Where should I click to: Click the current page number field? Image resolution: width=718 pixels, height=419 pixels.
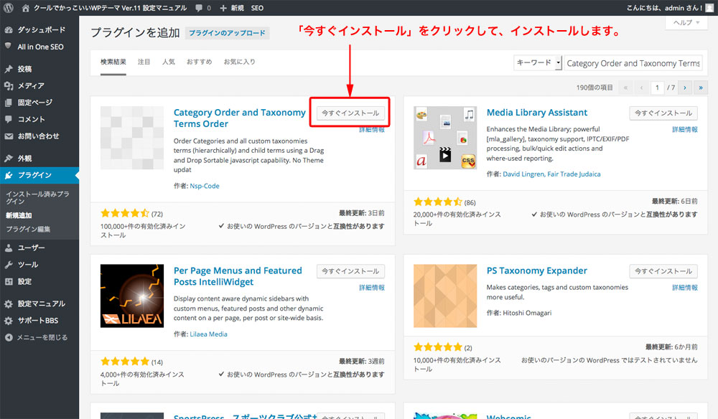(x=657, y=88)
